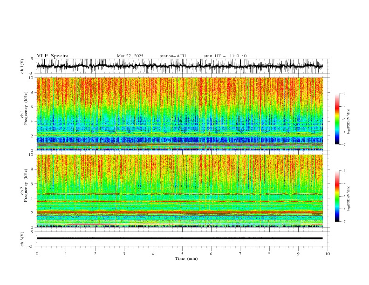
Task: Click the "ch.1(V)" waveform axis label
Action: point(22,66)
